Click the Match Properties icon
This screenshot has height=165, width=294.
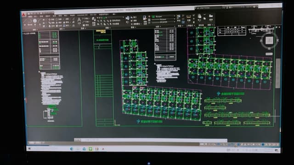[145, 18]
